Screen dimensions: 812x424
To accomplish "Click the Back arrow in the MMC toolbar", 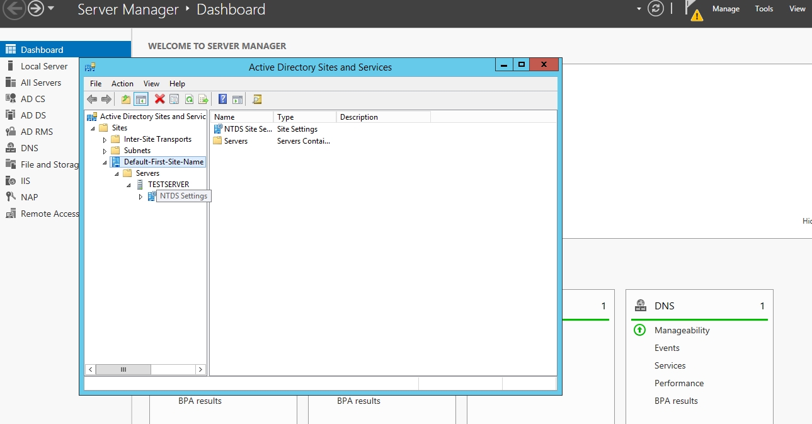I will tap(92, 99).
